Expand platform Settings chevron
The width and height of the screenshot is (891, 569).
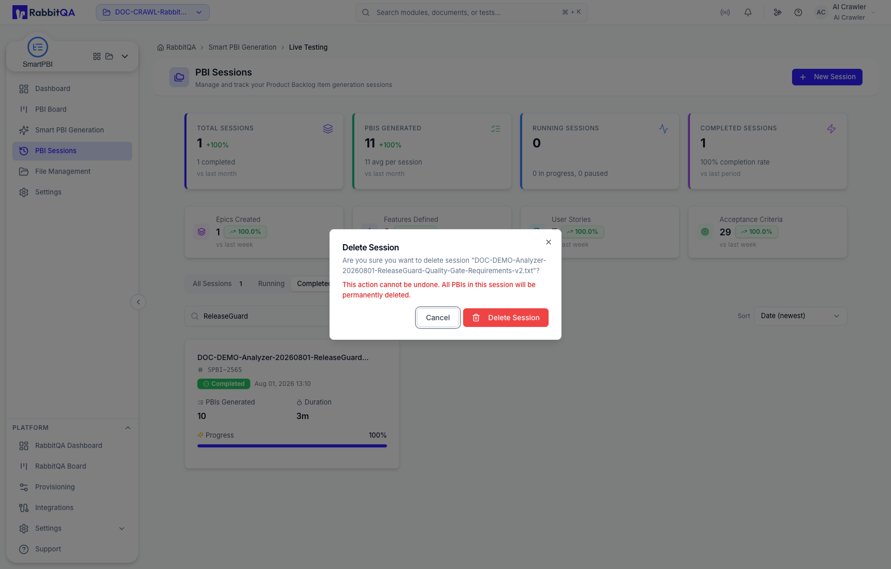pyautogui.click(x=122, y=529)
